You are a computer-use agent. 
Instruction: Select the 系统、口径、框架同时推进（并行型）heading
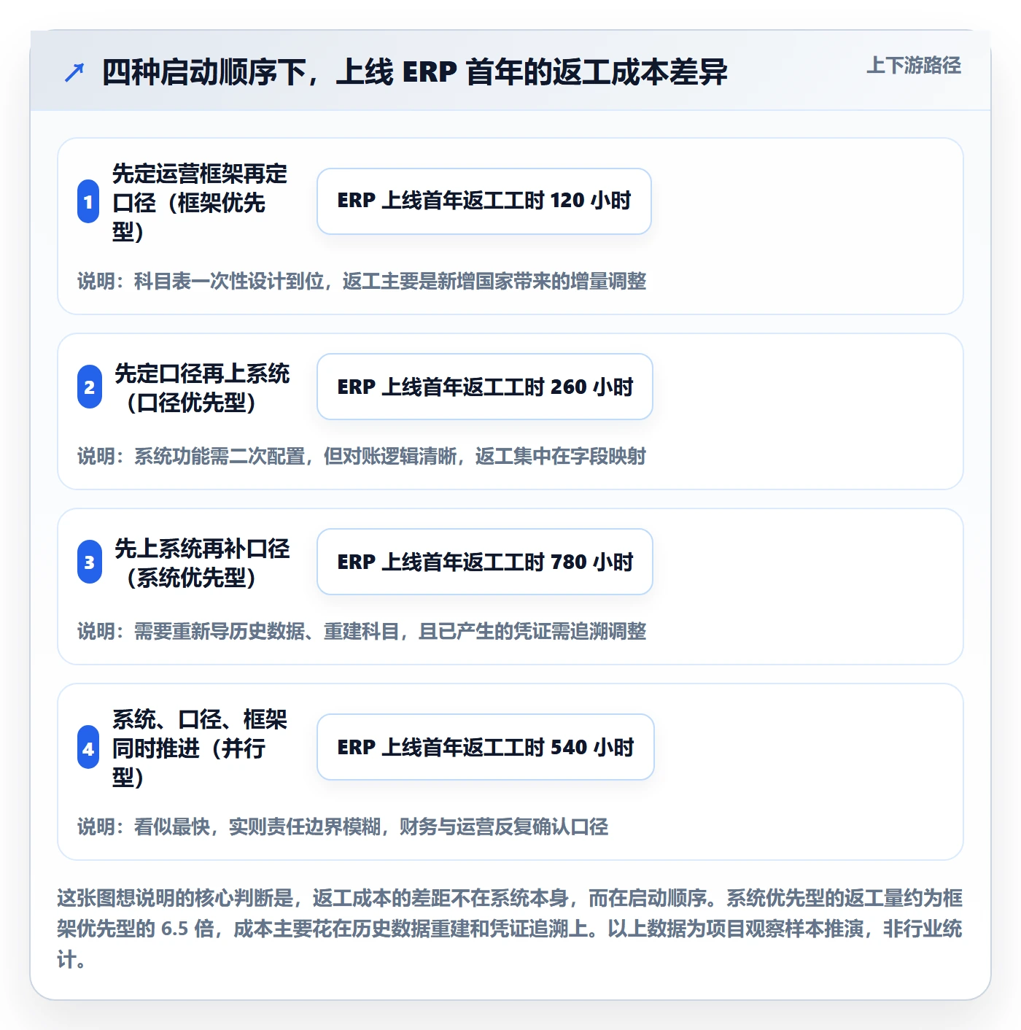click(200, 748)
